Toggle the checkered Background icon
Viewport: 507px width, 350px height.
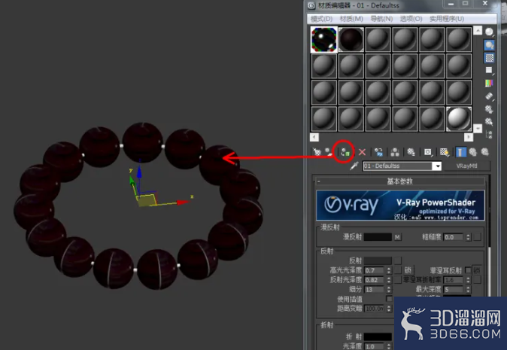point(489,58)
